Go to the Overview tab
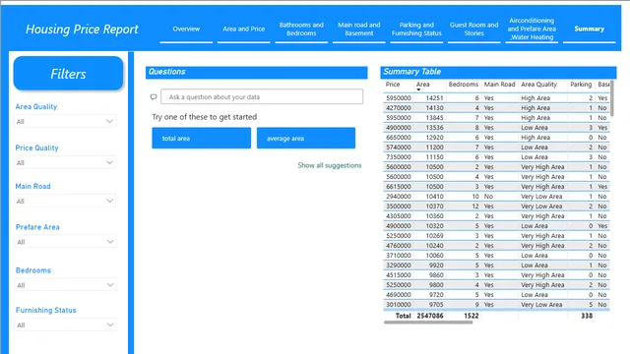Viewport: 630px width, 354px height. click(x=186, y=29)
